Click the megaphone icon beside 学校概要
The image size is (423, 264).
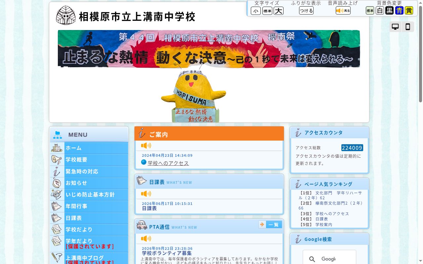tap(57, 160)
